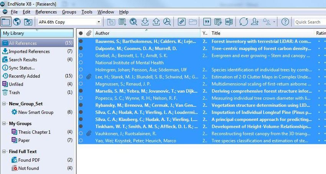Select the Unfiled group
The image size is (326, 174).
point(37,84)
